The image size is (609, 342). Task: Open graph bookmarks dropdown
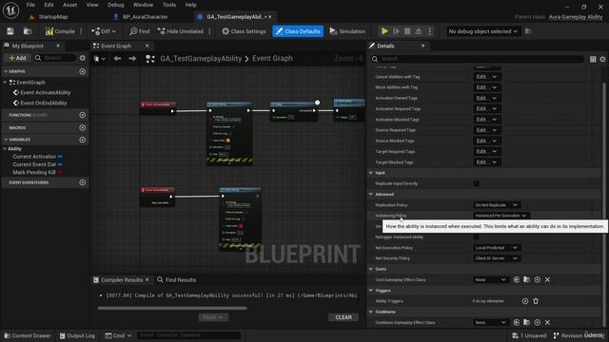coord(100,59)
